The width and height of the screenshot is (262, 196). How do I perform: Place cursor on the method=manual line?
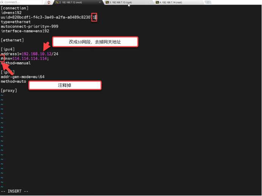tap(16, 63)
